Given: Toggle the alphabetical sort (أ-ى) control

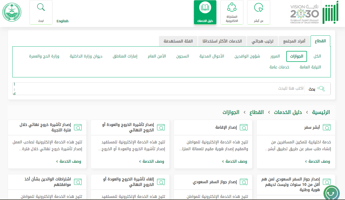Looking at the screenshot, I should coord(14,89).
